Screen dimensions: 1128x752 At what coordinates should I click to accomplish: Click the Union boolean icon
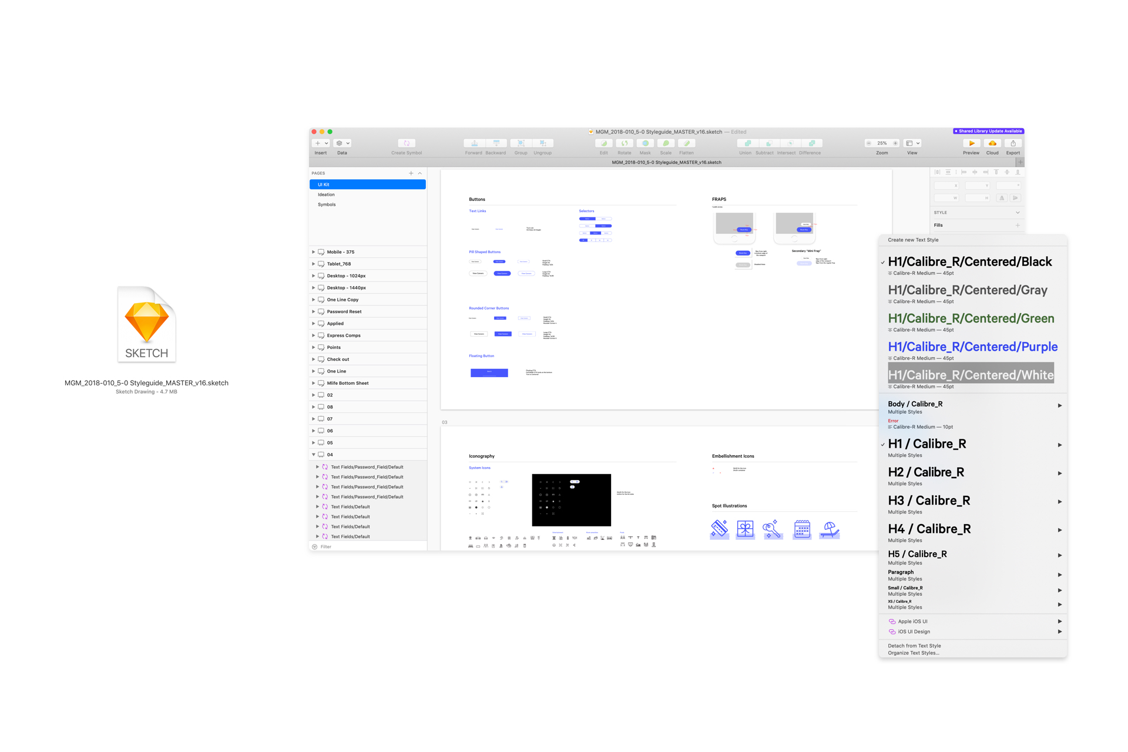pos(747,143)
